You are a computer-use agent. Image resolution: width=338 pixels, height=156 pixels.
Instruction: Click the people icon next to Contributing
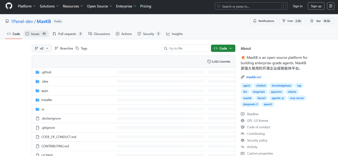click(x=243, y=133)
